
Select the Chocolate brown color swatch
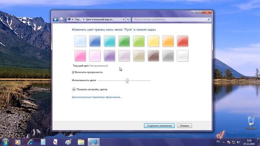154,56
